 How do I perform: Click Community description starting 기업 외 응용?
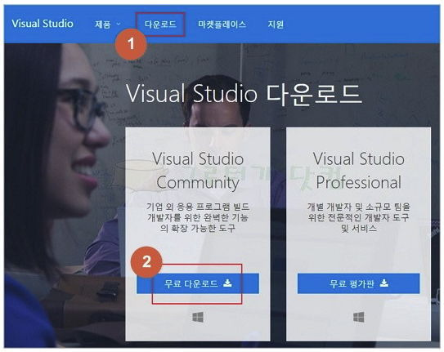tap(198, 217)
